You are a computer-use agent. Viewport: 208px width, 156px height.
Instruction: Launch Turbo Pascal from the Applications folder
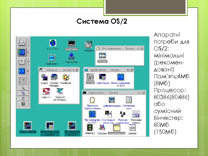pyautogui.click(x=103, y=77)
